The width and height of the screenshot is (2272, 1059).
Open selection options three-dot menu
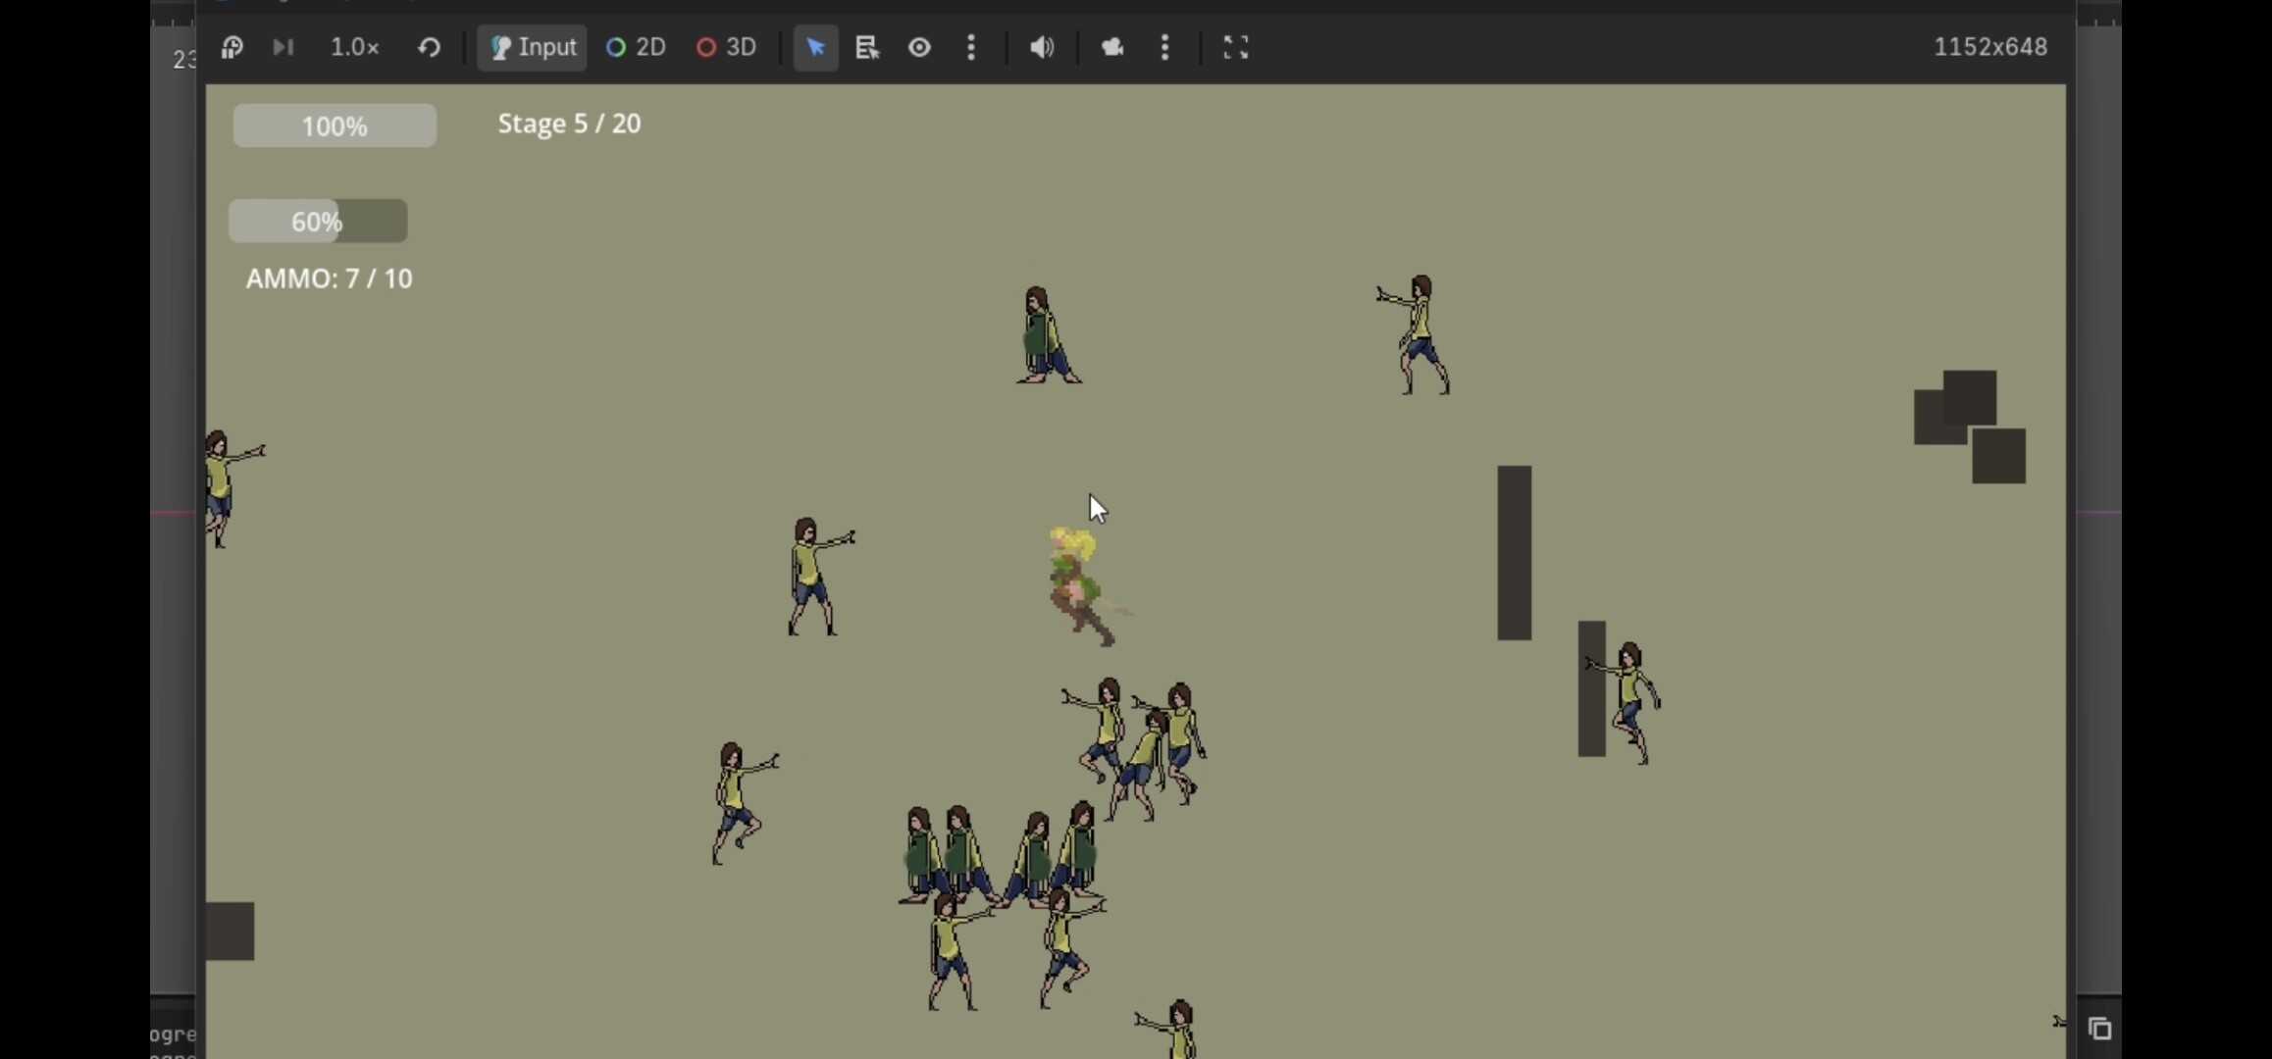[971, 47]
